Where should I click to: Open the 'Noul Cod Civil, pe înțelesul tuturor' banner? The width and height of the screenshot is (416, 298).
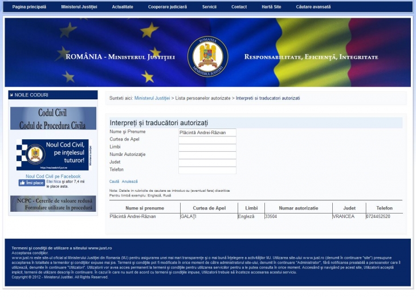point(52,154)
